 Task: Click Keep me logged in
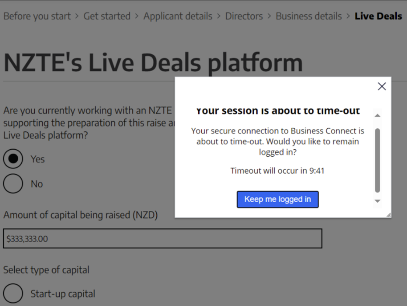(x=277, y=199)
